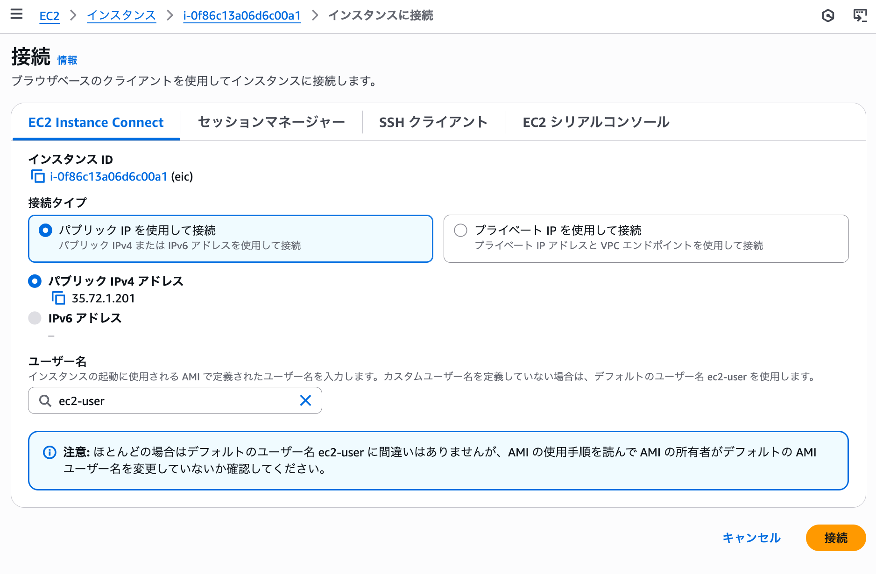Click the search icon in username field
The height and width of the screenshot is (574, 876).
[x=45, y=401]
